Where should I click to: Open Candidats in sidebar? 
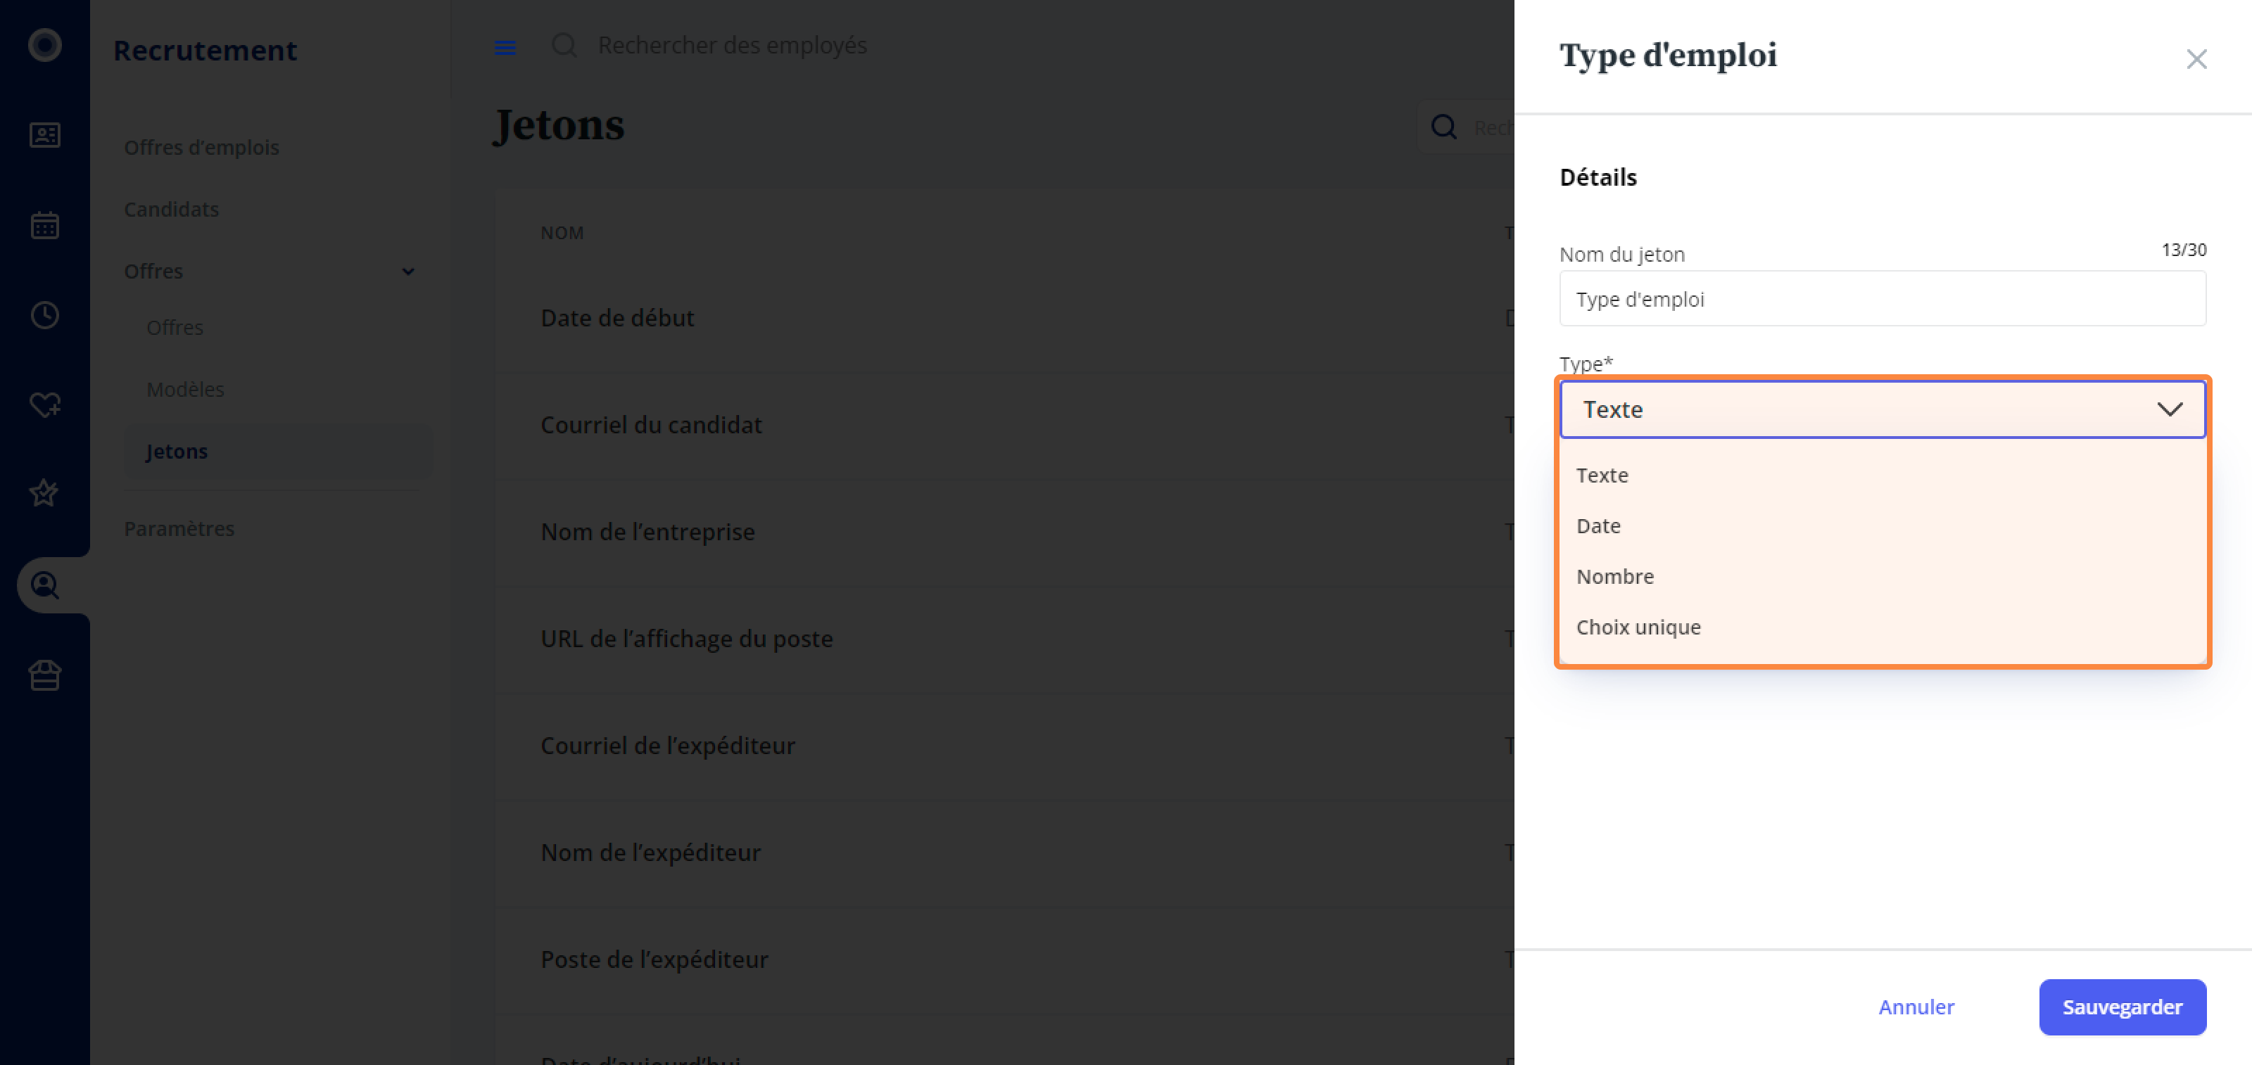pos(171,209)
